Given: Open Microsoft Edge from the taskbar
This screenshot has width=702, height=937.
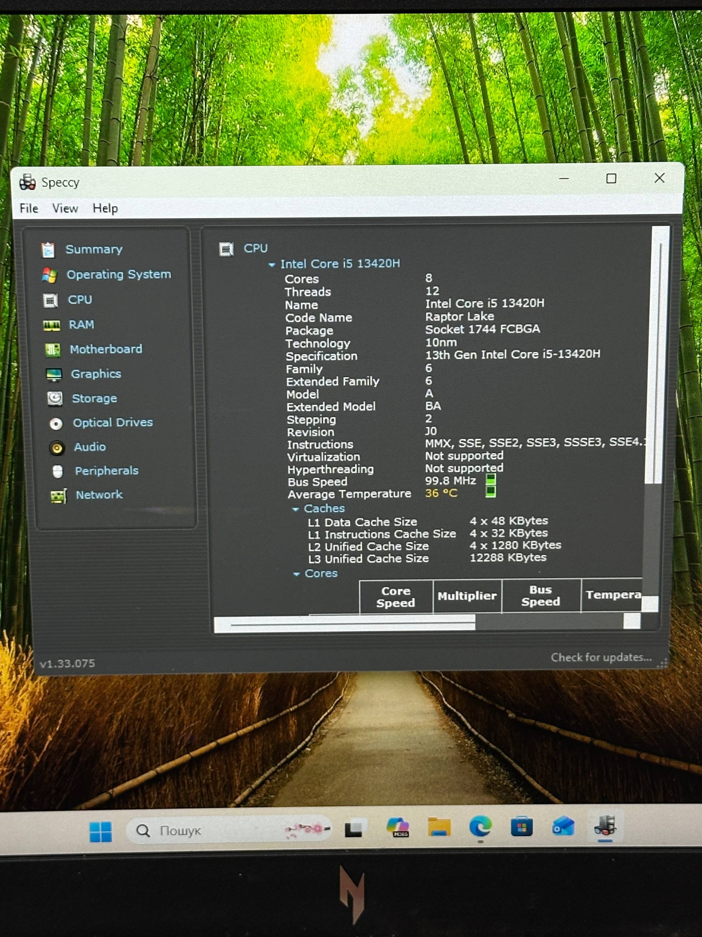Looking at the screenshot, I should click(481, 826).
